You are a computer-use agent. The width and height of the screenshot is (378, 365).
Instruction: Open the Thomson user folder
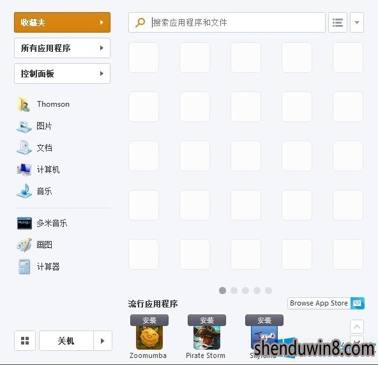(43, 104)
